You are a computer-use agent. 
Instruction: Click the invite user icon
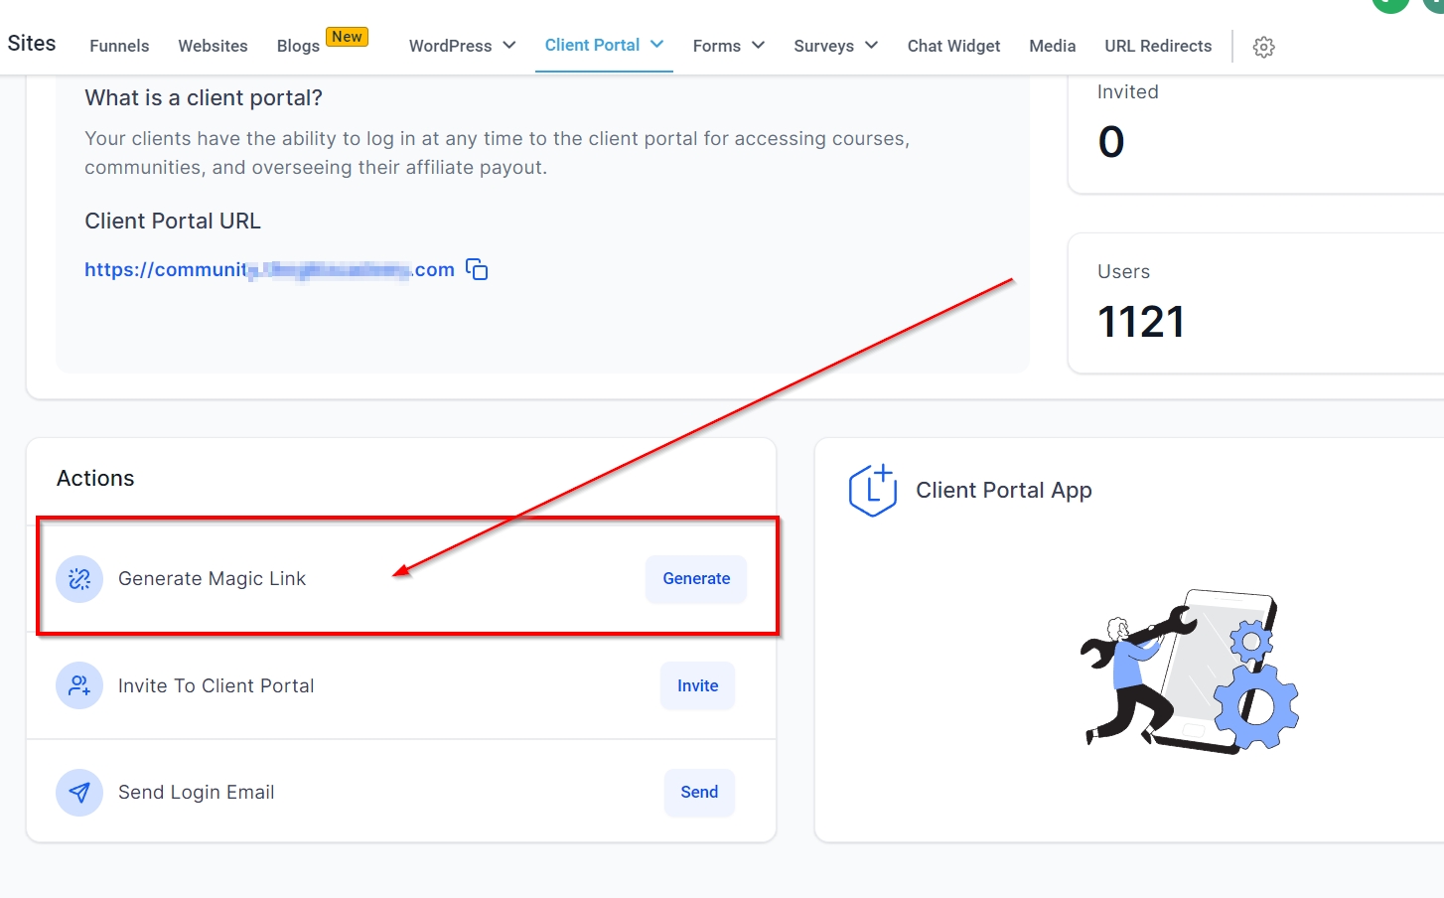[x=79, y=685]
